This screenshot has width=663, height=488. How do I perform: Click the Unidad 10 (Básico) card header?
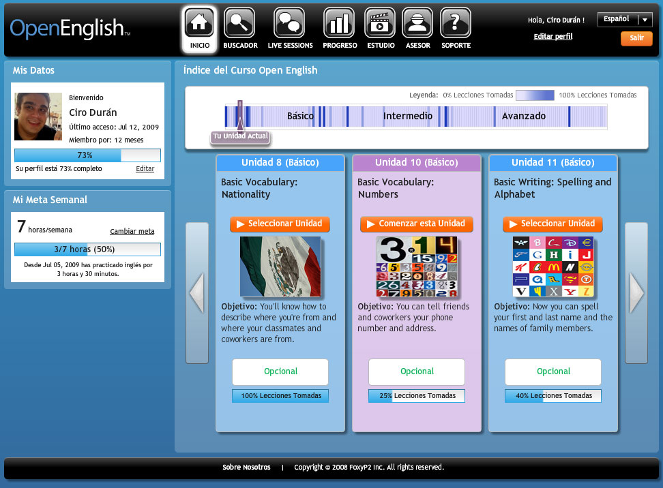[417, 163]
